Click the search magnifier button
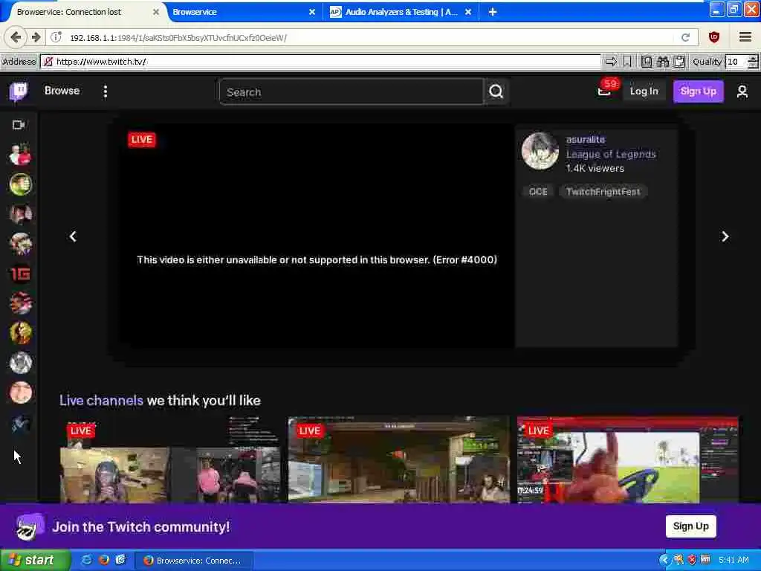Screen dimensions: 761x571 click(496, 91)
